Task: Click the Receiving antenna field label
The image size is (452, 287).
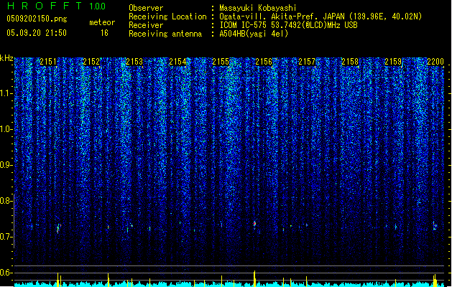Action: click(165, 34)
